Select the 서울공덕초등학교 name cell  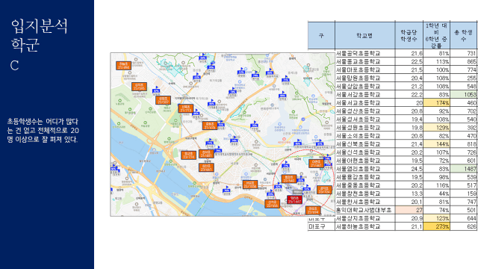pos(365,53)
